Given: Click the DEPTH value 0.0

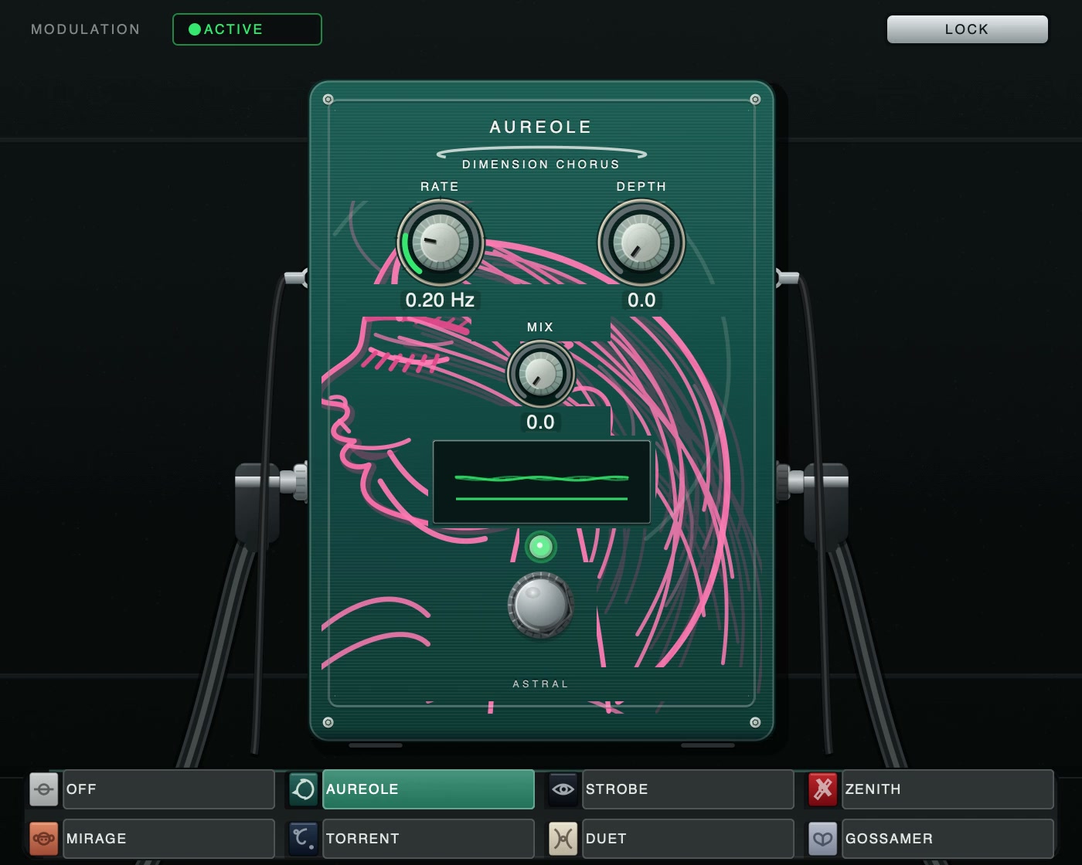Looking at the screenshot, I should coord(641,300).
